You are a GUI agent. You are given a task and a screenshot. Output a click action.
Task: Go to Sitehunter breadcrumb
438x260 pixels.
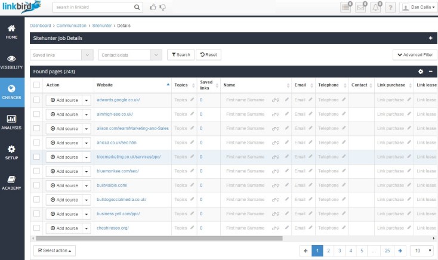click(x=102, y=26)
